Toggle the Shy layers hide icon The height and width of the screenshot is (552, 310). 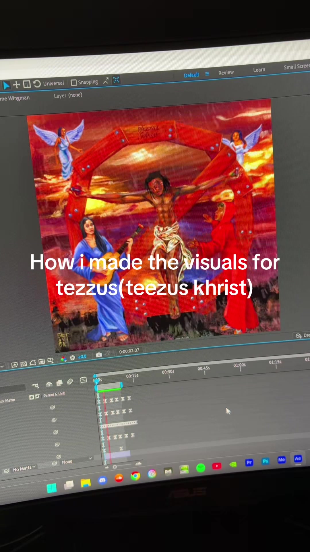click(x=49, y=384)
